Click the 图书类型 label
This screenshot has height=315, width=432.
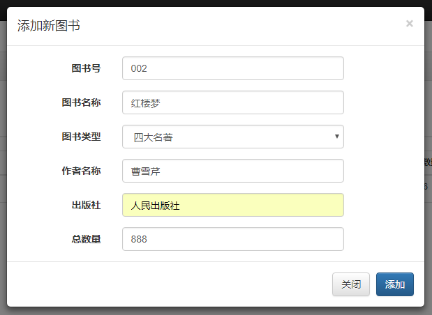(81, 137)
